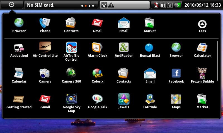Open the Alarm Clock app
Viewport: 223px width, 133px height.
[x=97, y=50]
